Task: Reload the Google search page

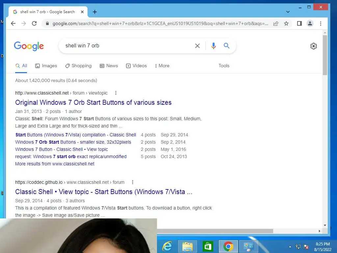Action: (x=34, y=23)
